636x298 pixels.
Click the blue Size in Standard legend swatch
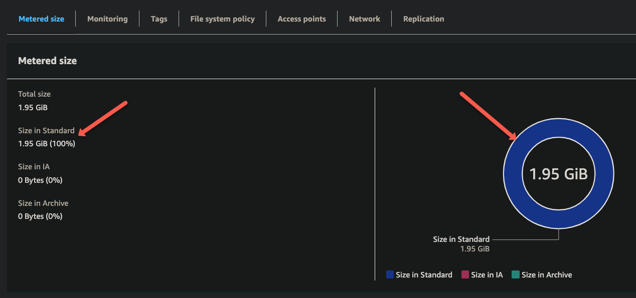tap(389, 274)
